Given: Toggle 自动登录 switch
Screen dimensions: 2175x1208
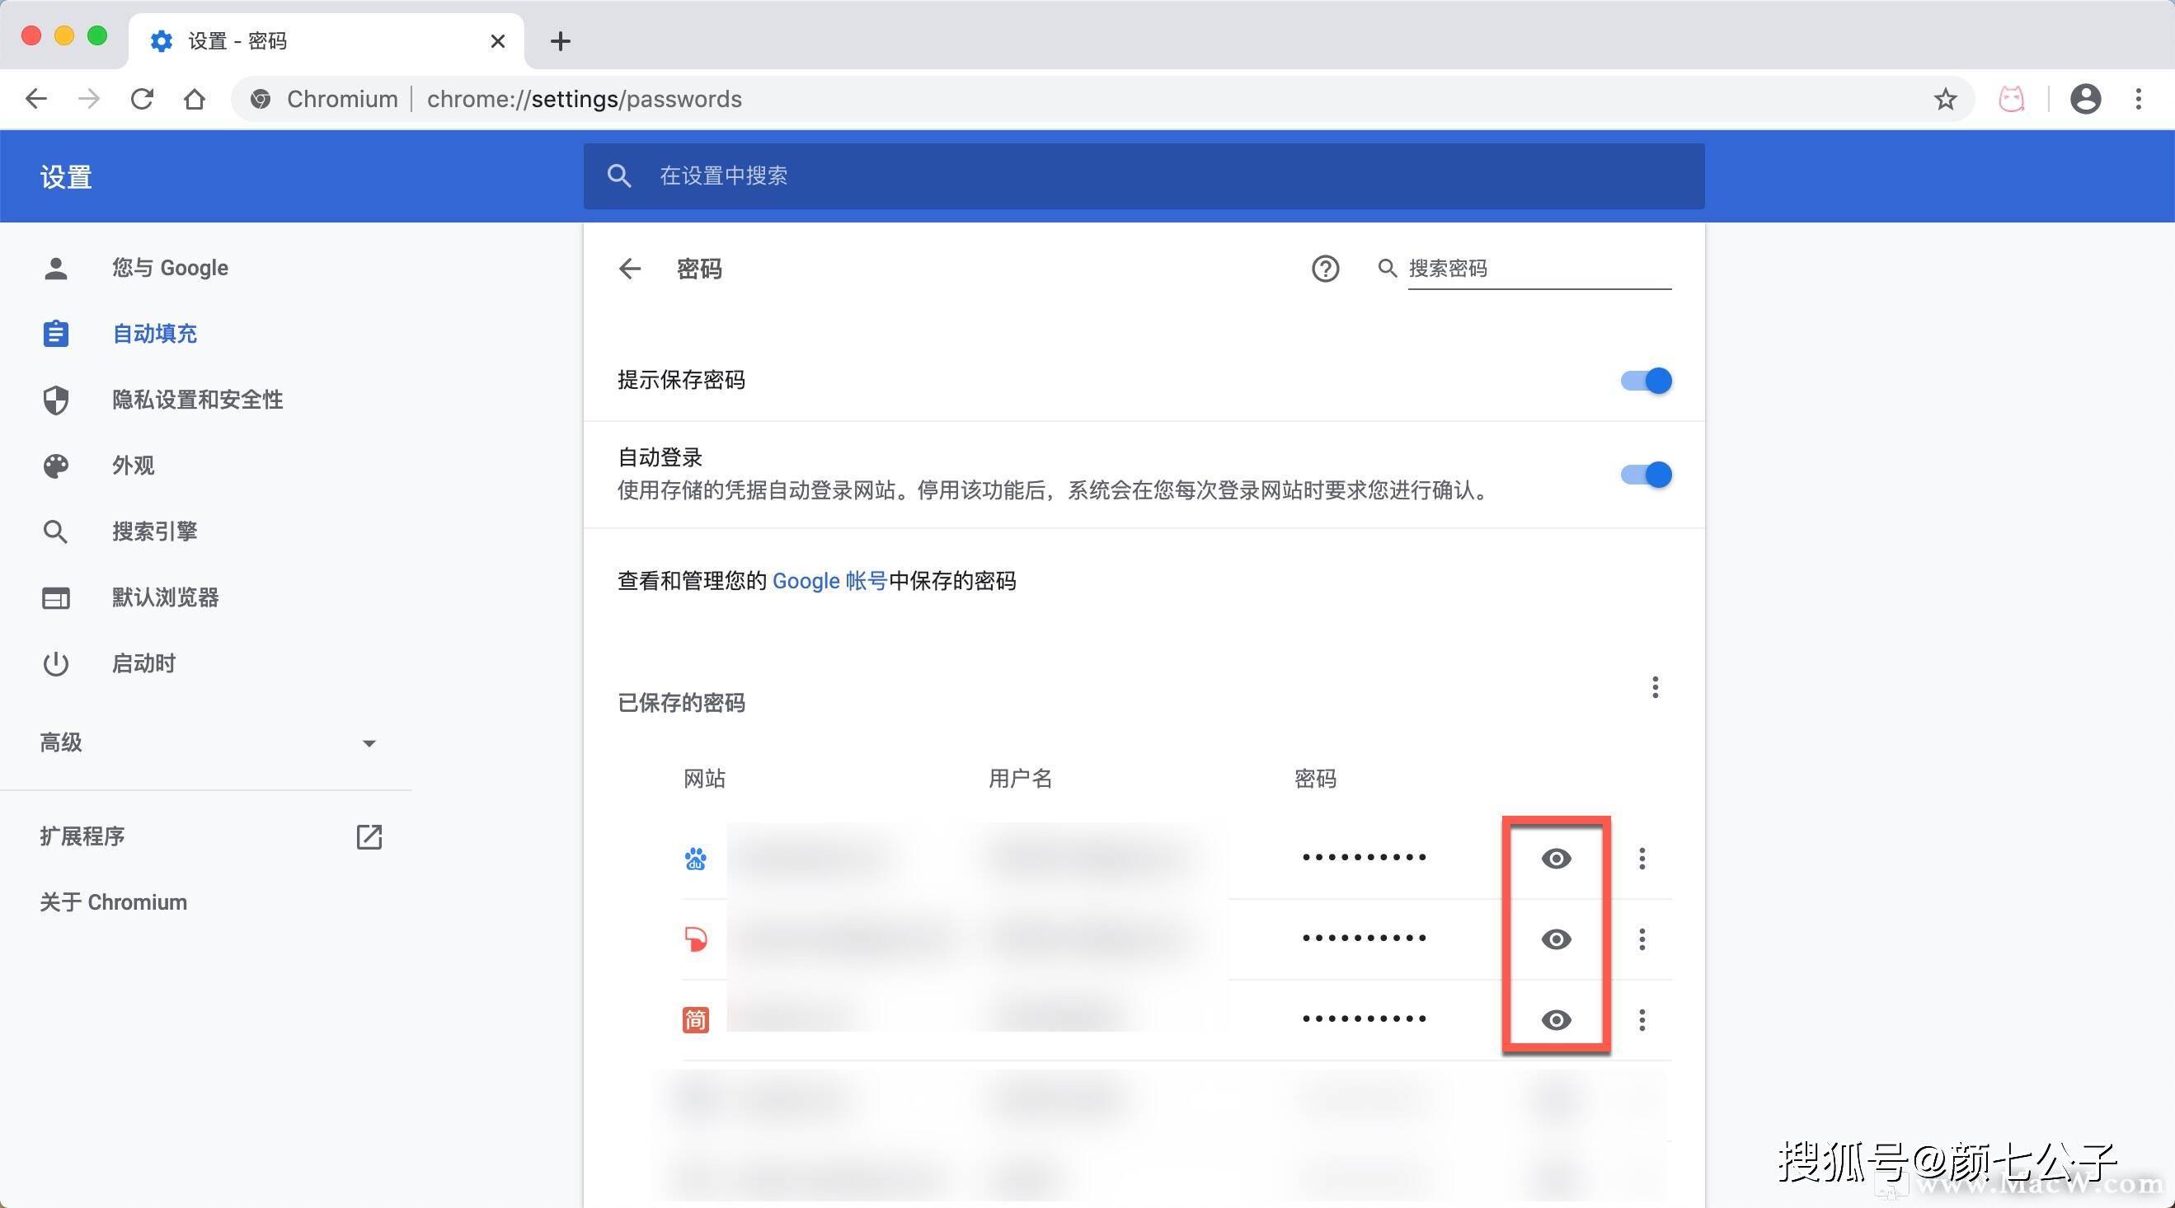Looking at the screenshot, I should (x=1646, y=475).
